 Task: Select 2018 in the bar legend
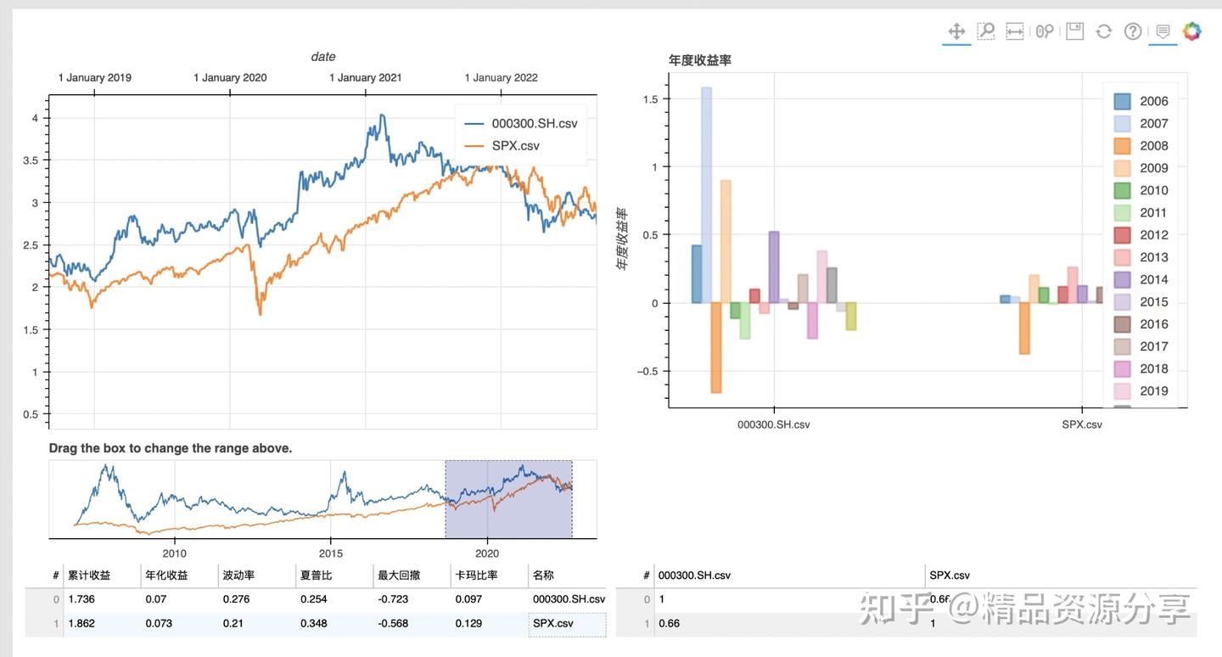1141,369
